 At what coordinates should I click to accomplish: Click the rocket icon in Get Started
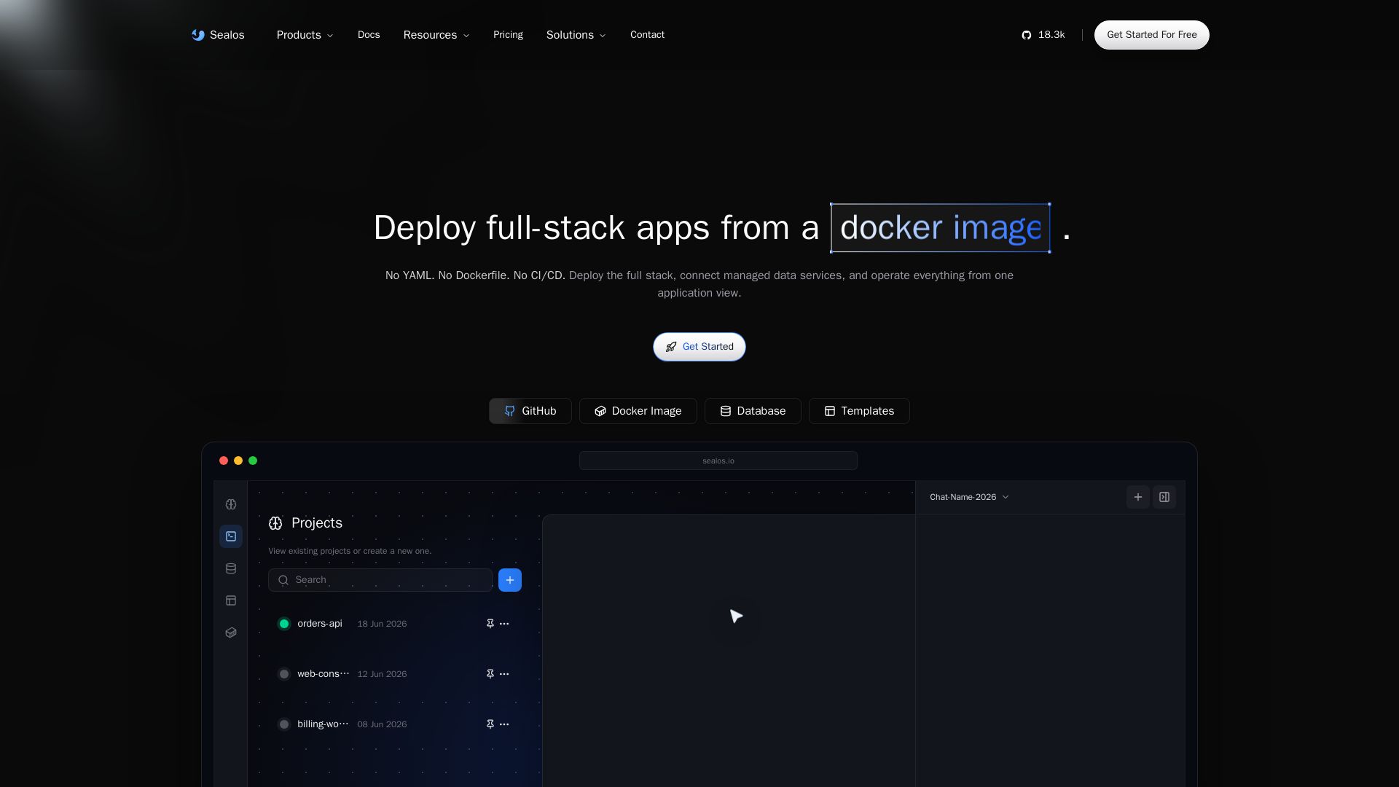[x=671, y=347]
